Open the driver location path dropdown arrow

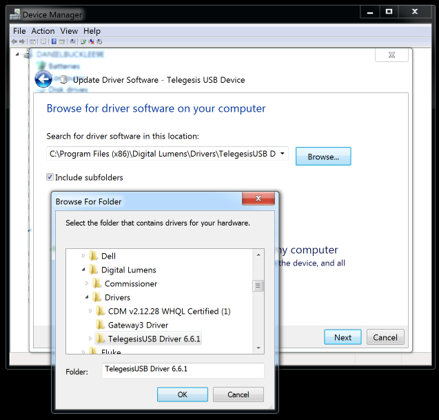(283, 153)
